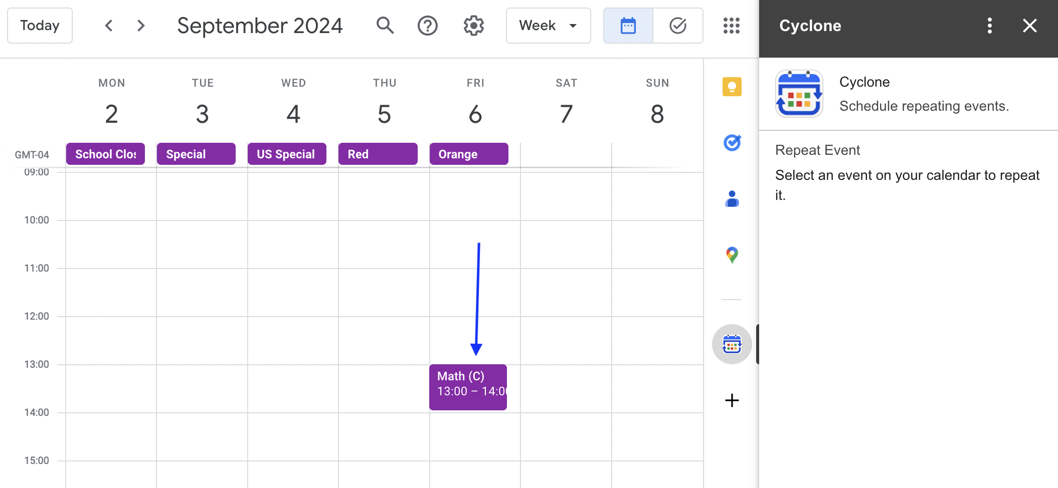The width and height of the screenshot is (1058, 488).
Task: Open the Orange all-day event
Action: [x=469, y=154]
